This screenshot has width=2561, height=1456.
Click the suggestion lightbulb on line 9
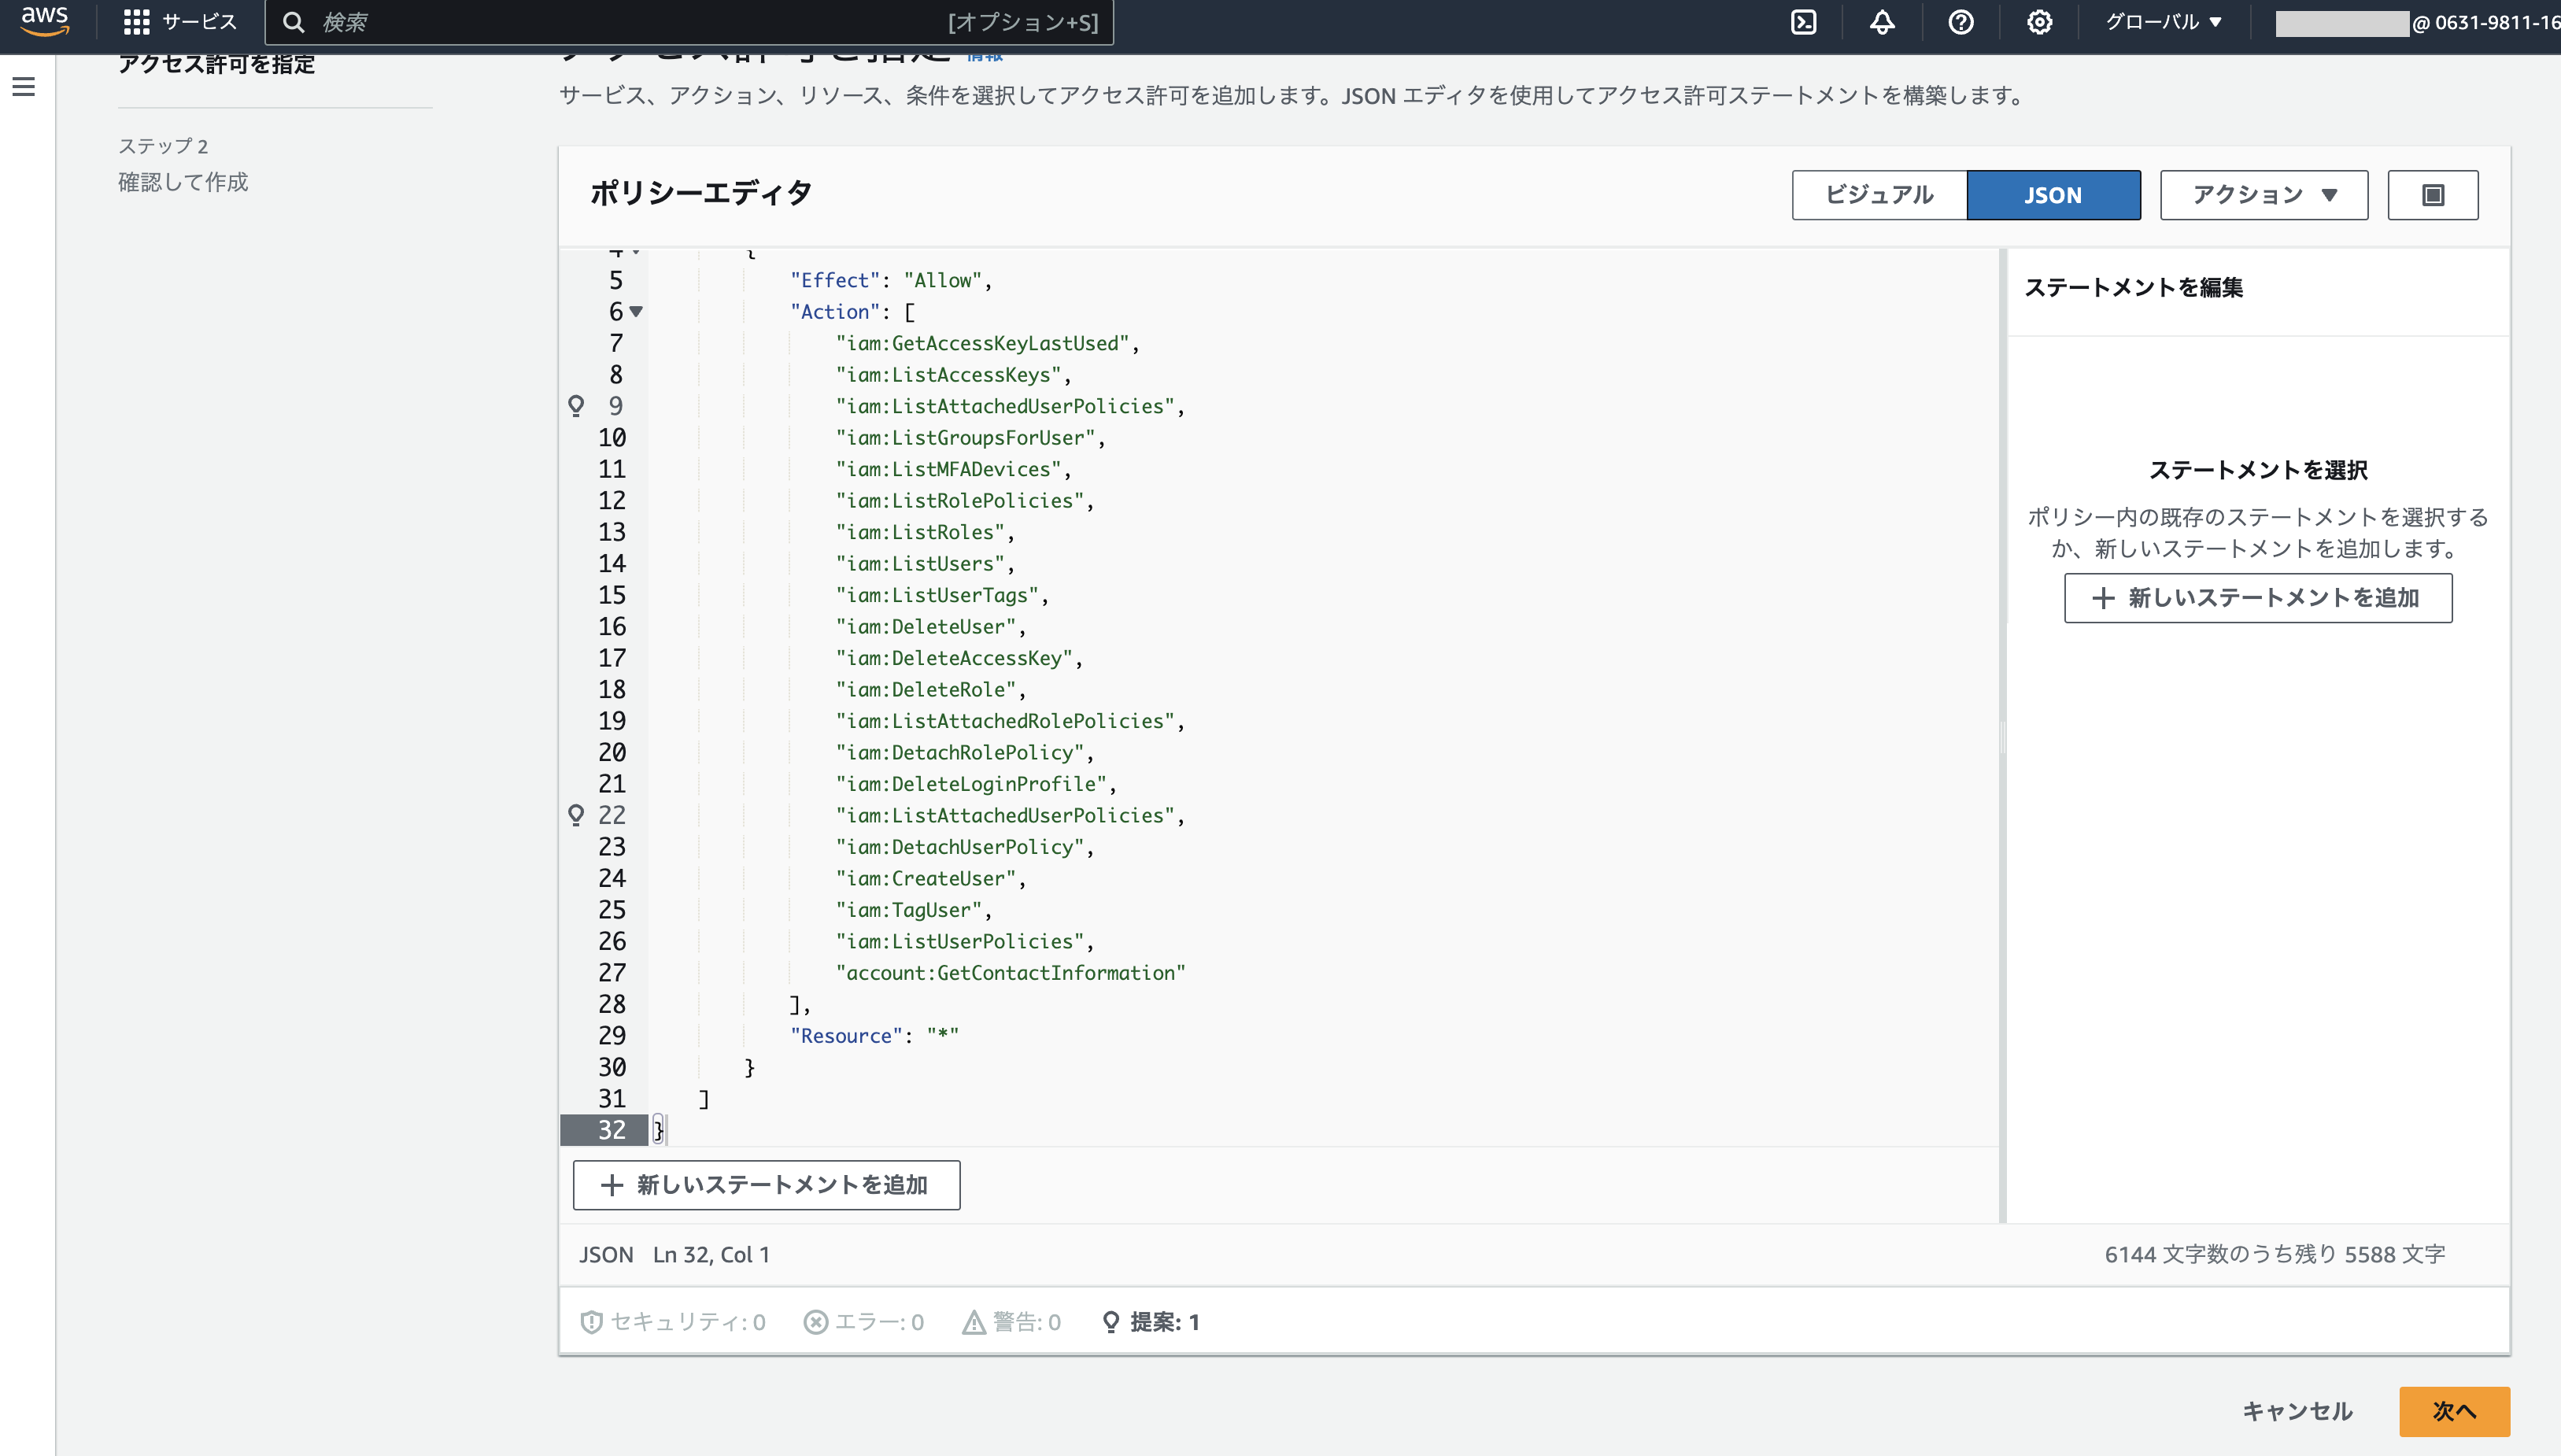576,406
